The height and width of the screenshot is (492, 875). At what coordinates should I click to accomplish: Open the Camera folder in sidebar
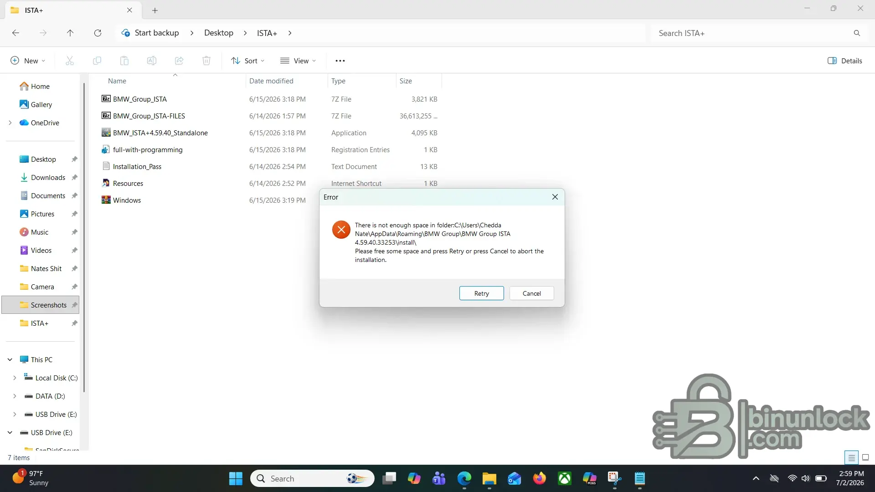[x=42, y=287]
